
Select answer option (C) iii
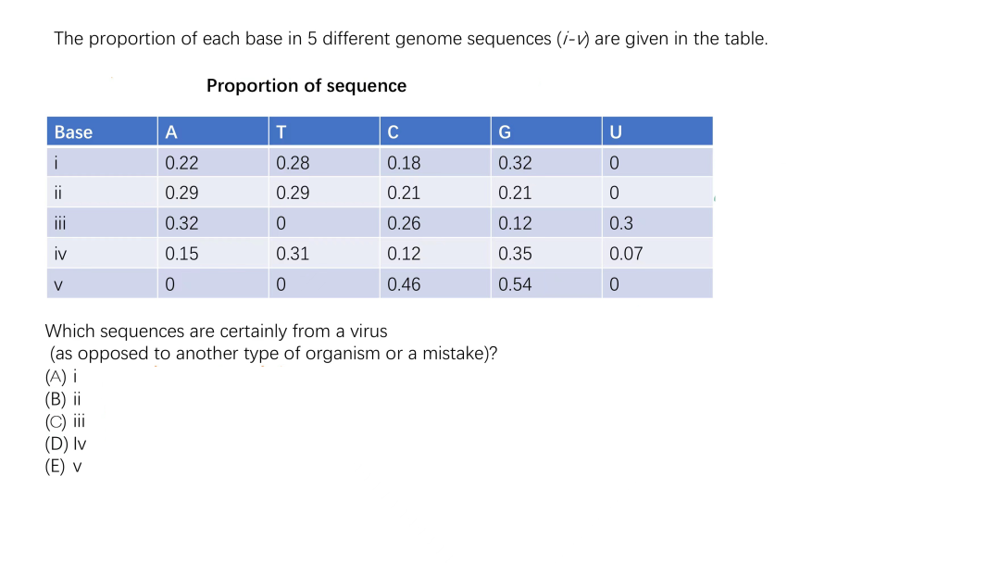pyautogui.click(x=65, y=421)
